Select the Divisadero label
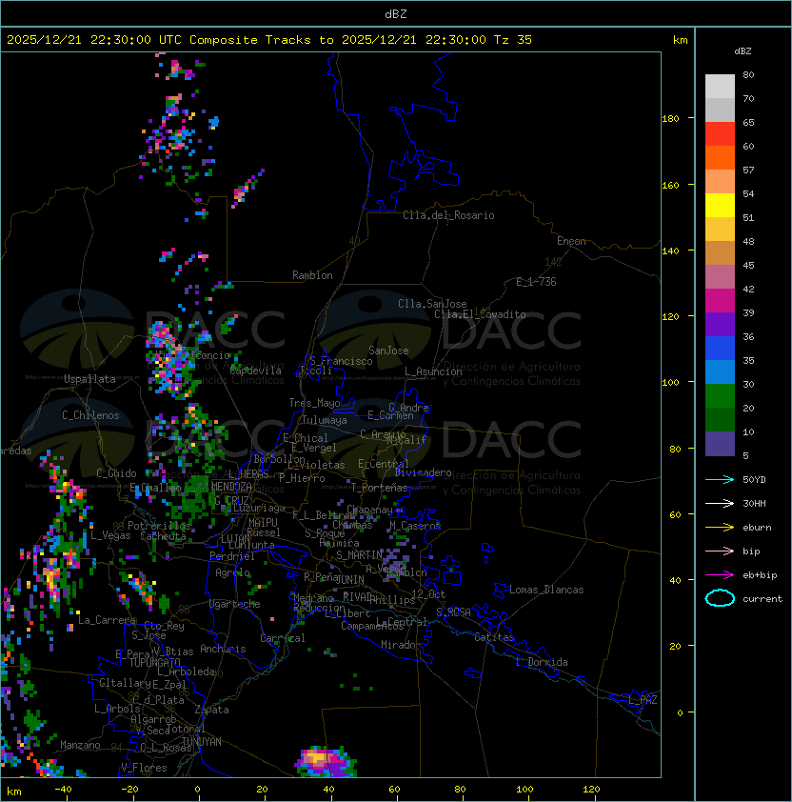Screen dimensions: 792x802 tap(423, 472)
